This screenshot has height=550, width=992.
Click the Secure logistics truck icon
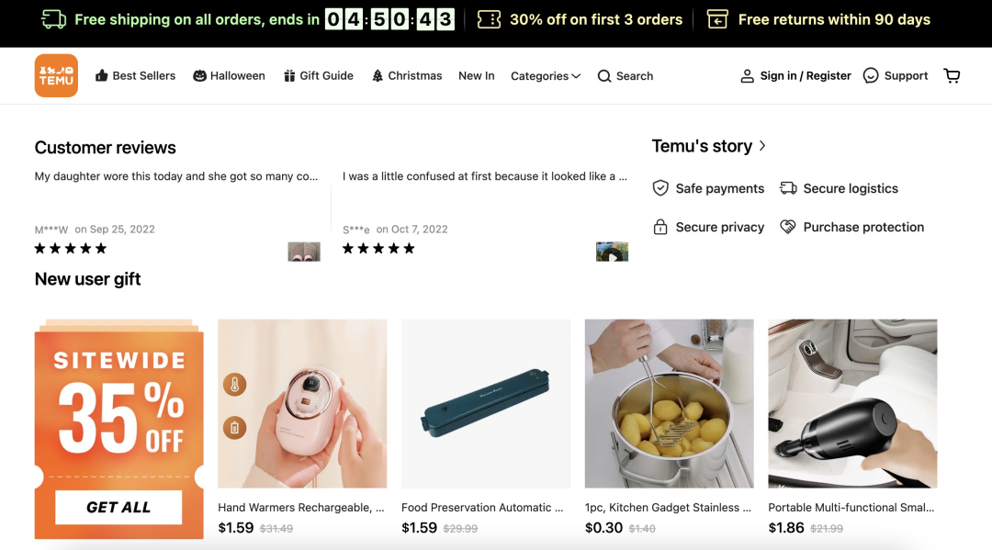[x=788, y=188]
